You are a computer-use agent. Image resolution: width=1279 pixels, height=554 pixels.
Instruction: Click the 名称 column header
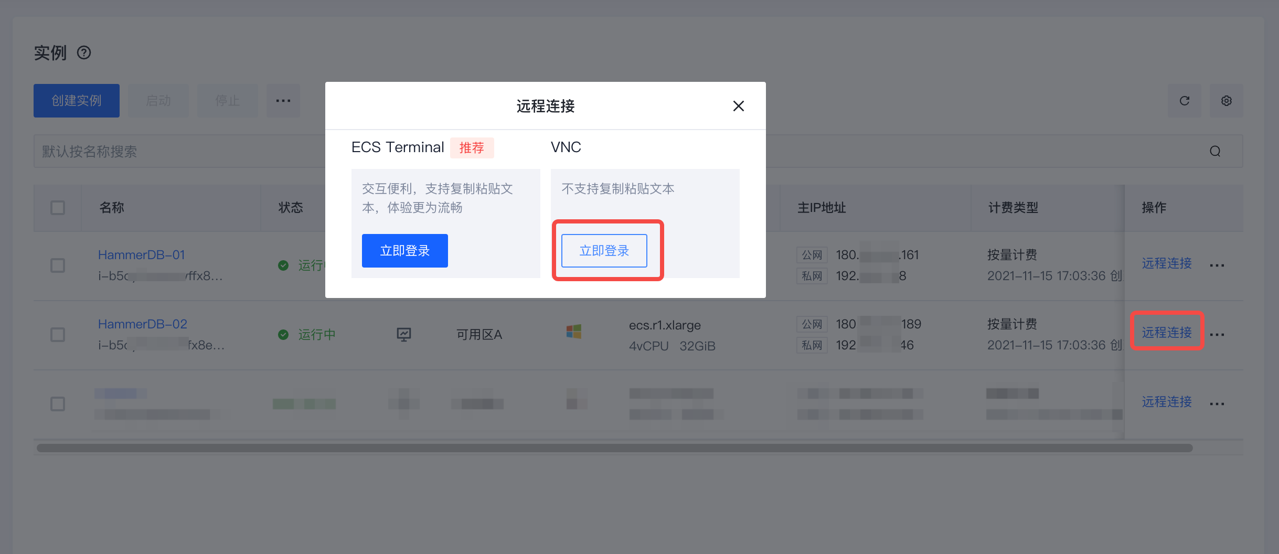(112, 208)
